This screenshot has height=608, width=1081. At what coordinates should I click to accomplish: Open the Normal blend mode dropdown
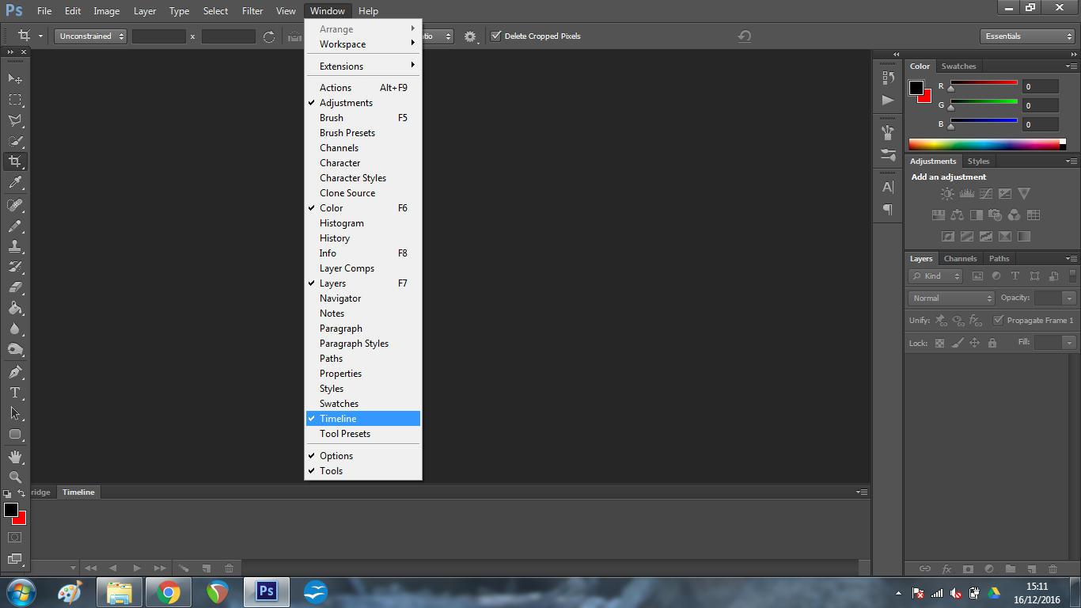tap(951, 298)
